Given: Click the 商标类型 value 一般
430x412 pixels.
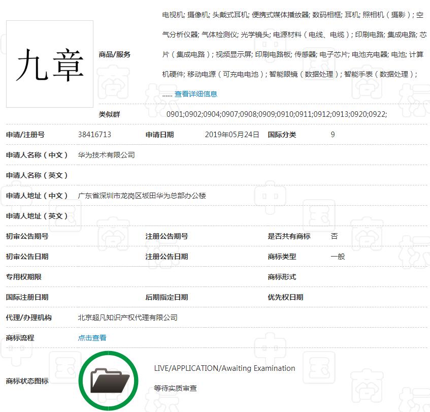Looking at the screenshot, I should 338,257.
